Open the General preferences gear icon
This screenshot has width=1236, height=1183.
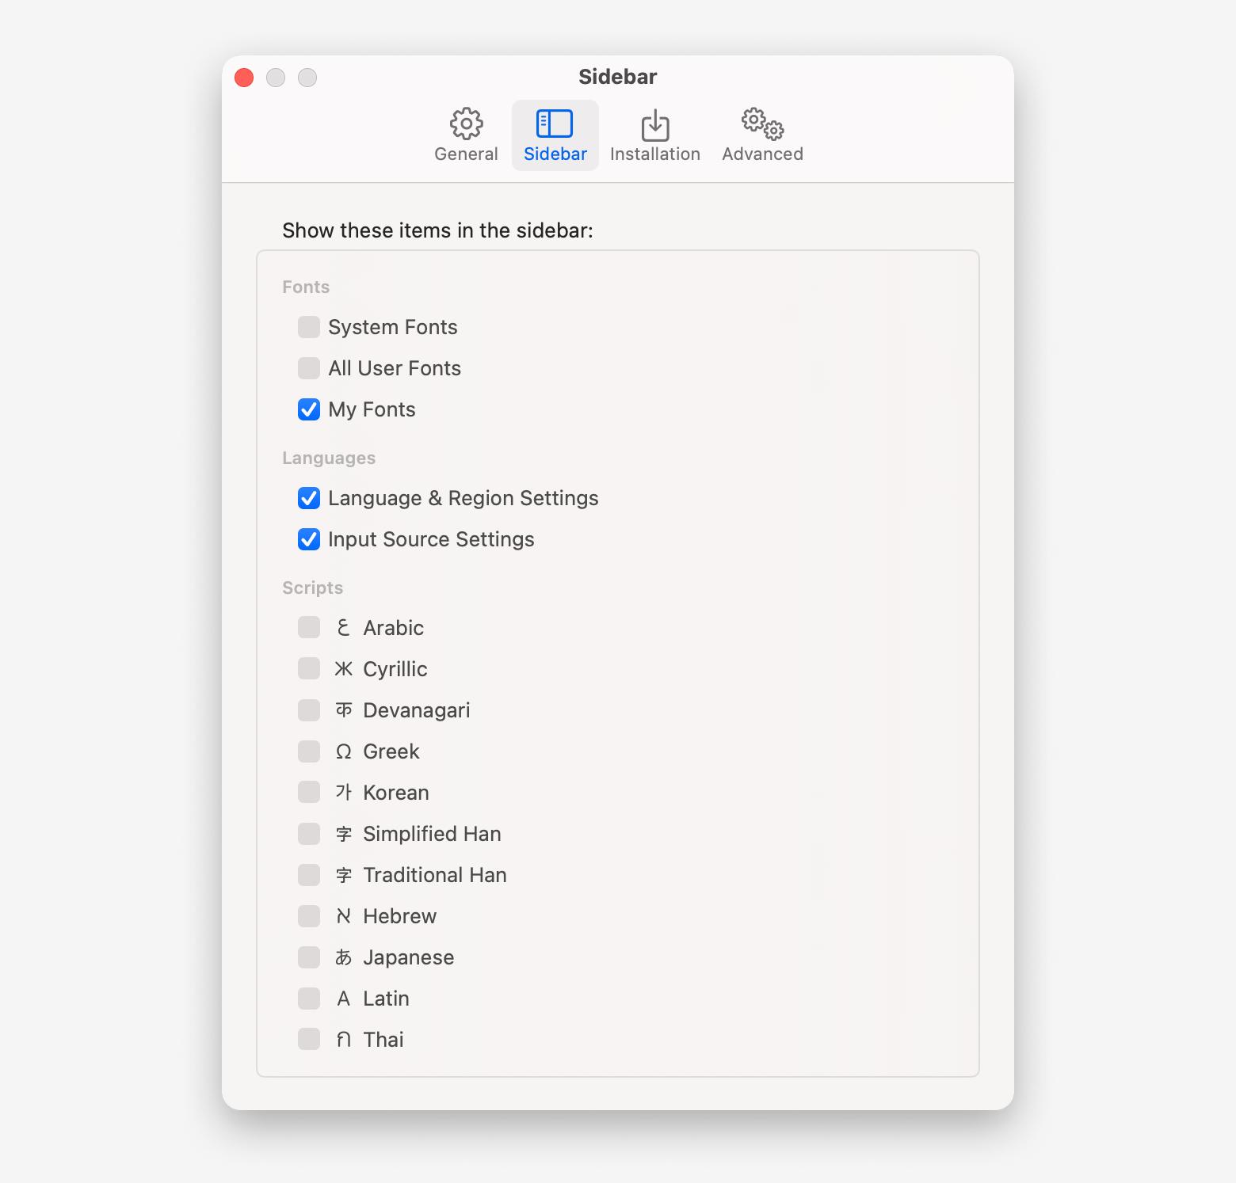tap(466, 124)
